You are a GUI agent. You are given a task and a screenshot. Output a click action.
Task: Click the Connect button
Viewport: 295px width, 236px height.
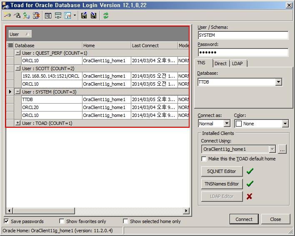click(244, 219)
